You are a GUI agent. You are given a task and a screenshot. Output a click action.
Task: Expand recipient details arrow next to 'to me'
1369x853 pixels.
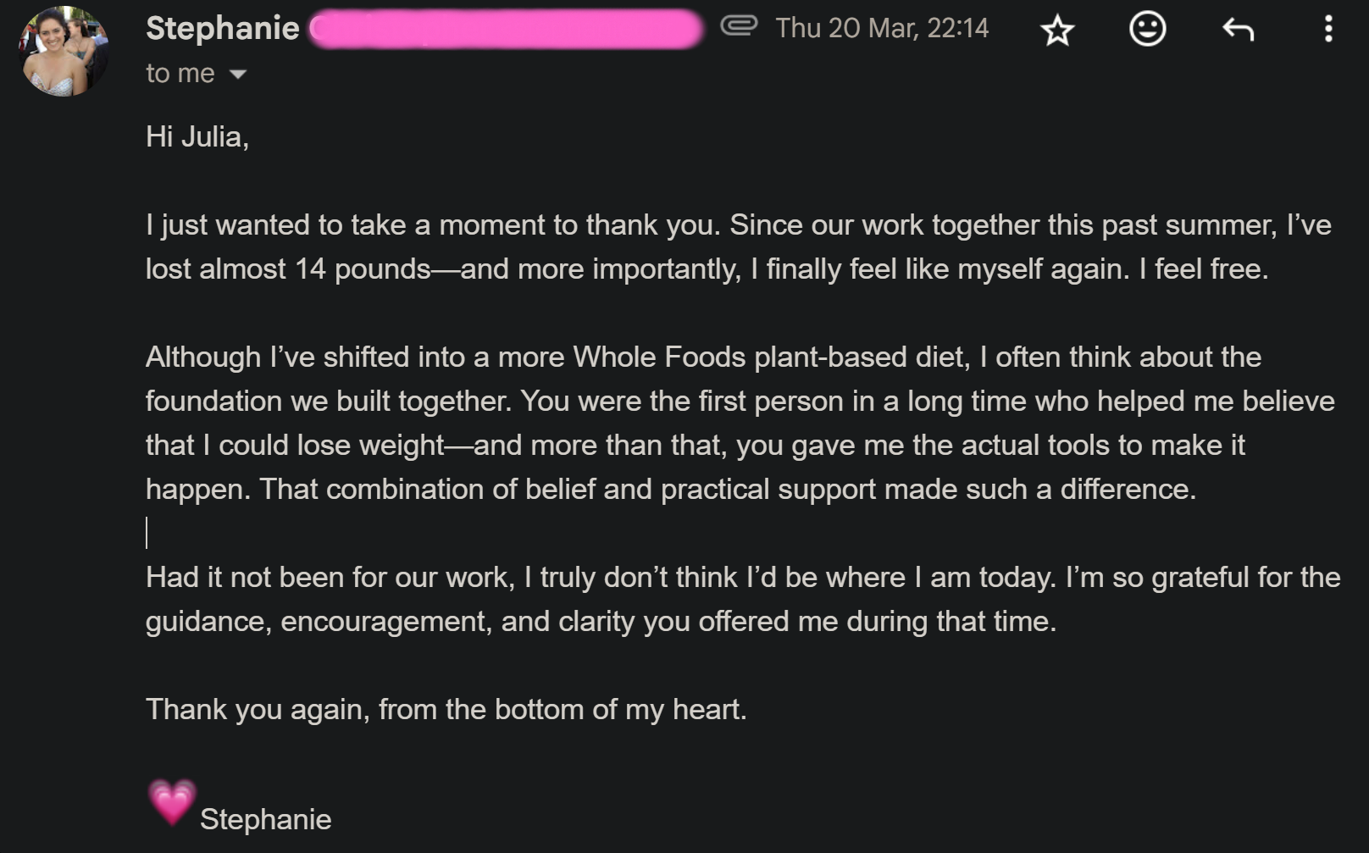[238, 75]
